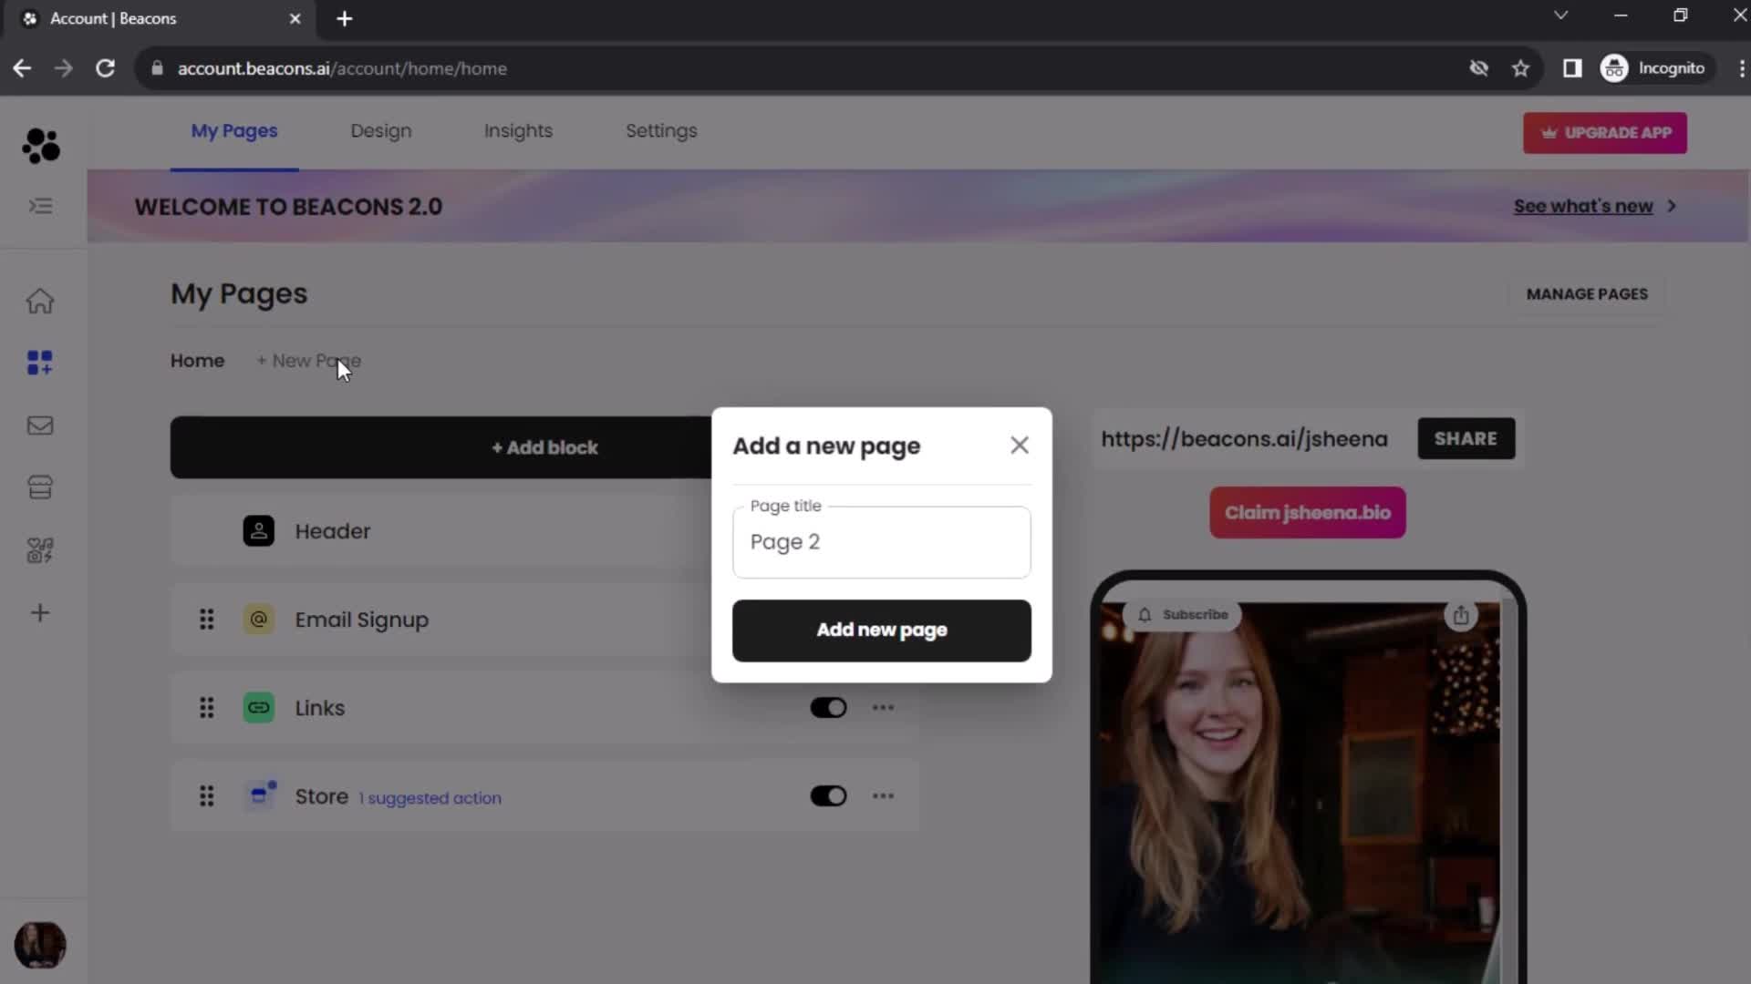Grab the Links row drag handle

pos(207,708)
